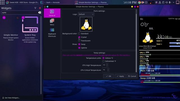Click the panel clock showing PM

pyautogui.click(x=130, y=3)
